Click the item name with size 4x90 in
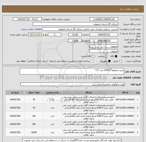This screenshot has width=146, height=142. click(x=89, y=116)
